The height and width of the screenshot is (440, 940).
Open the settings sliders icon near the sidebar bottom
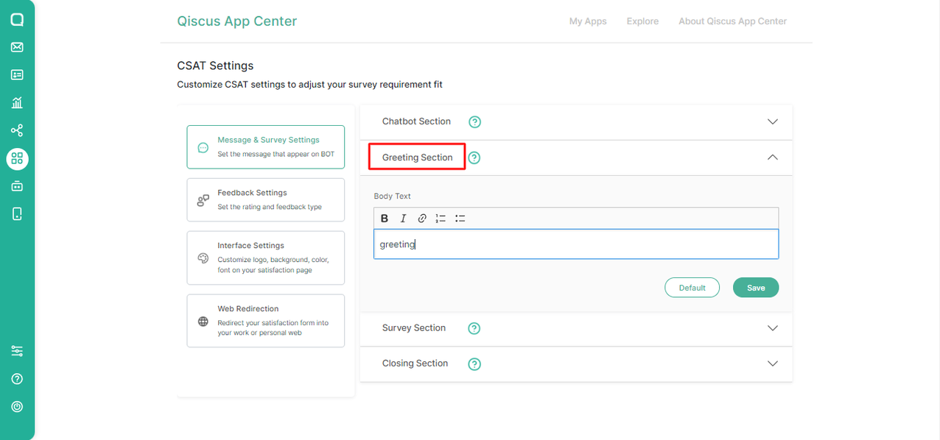[17, 350]
